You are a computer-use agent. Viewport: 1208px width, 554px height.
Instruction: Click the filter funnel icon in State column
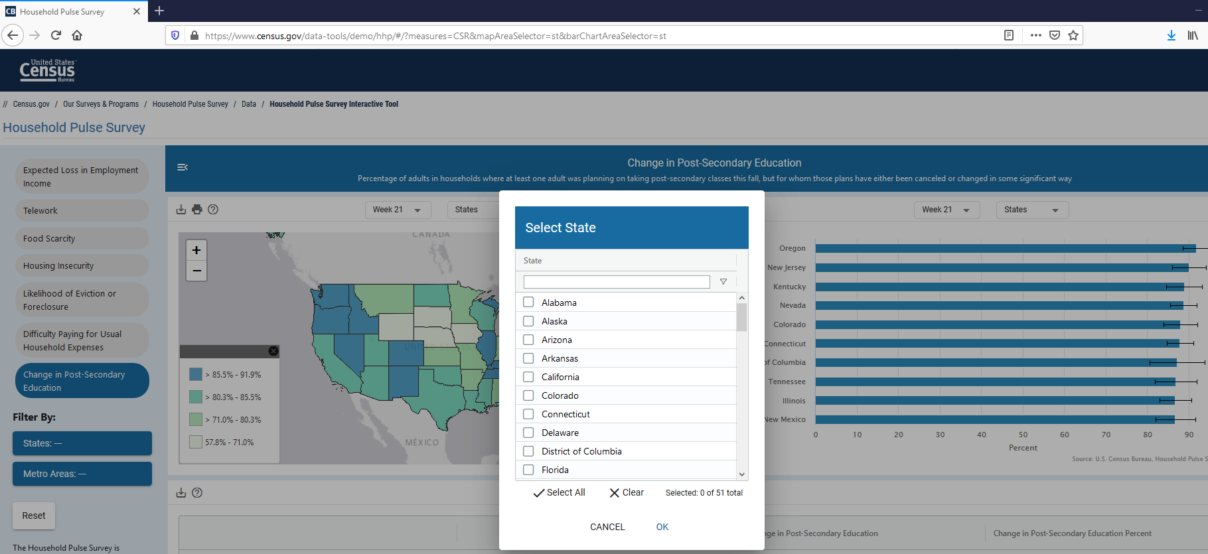click(x=723, y=282)
